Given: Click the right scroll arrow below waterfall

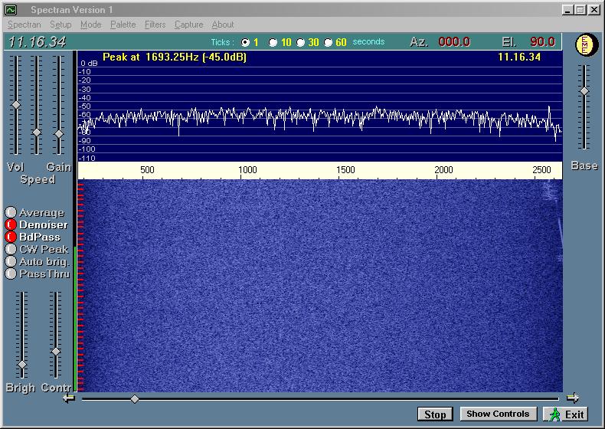Looking at the screenshot, I should click(x=572, y=398).
